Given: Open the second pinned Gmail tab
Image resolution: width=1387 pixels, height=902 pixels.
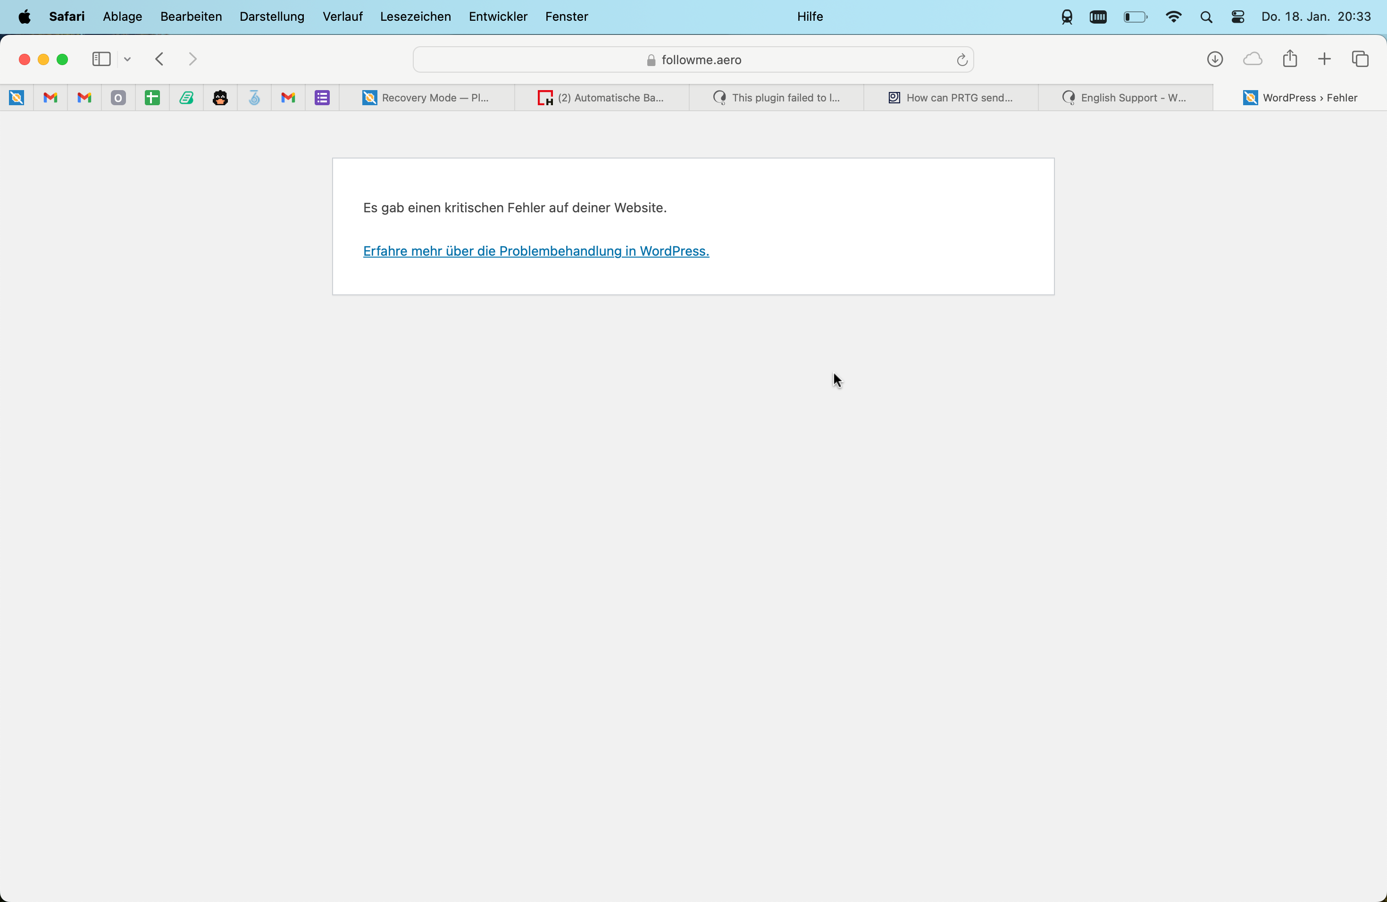Looking at the screenshot, I should point(84,98).
